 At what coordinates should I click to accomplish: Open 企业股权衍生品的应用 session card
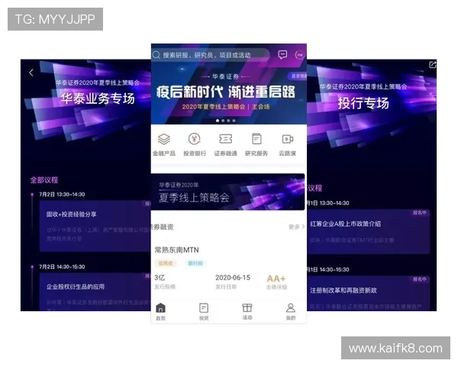tap(95, 292)
